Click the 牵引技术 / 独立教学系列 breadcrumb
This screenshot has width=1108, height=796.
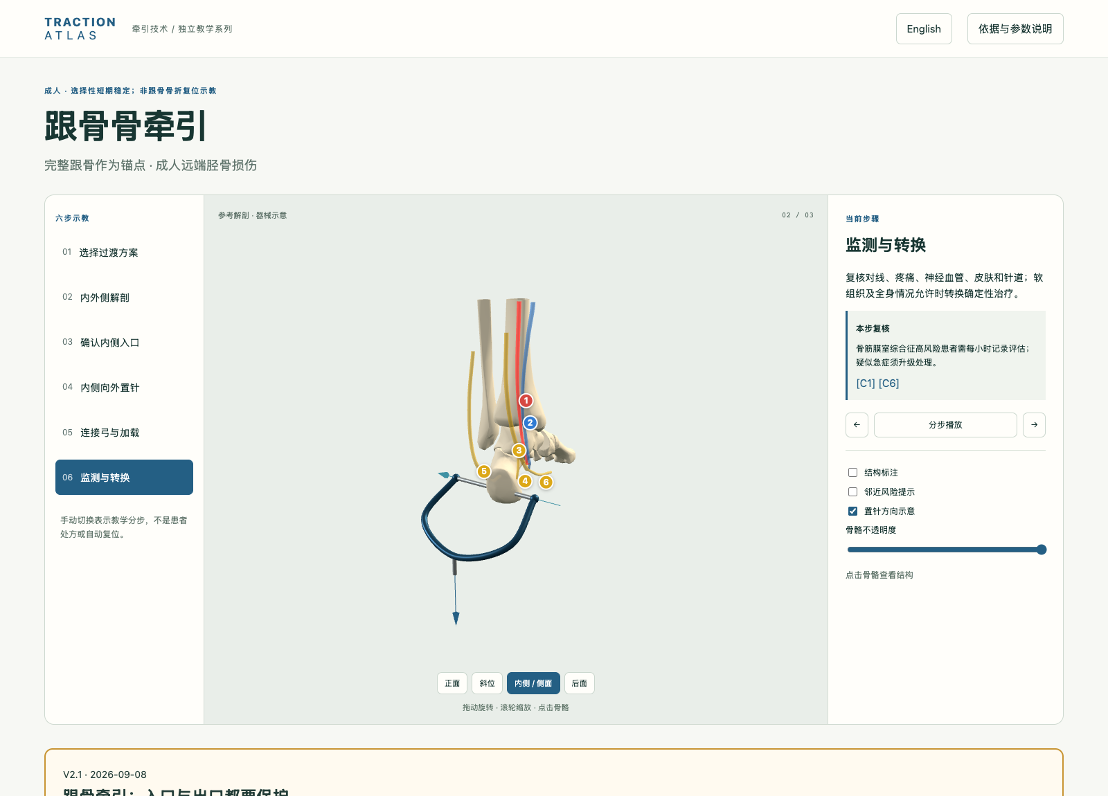(182, 29)
